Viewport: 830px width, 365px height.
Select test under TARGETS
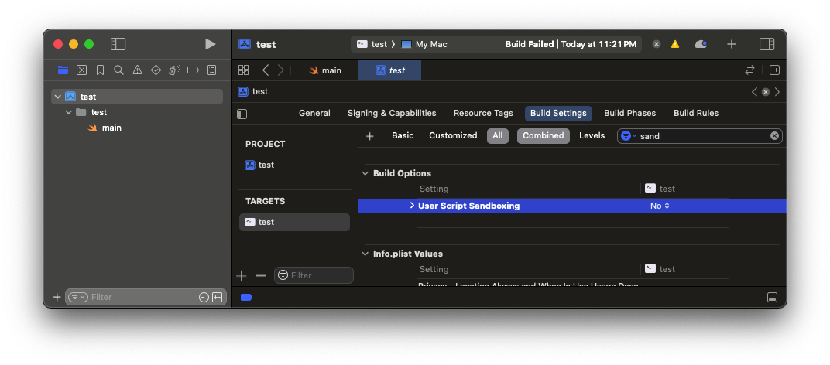295,222
